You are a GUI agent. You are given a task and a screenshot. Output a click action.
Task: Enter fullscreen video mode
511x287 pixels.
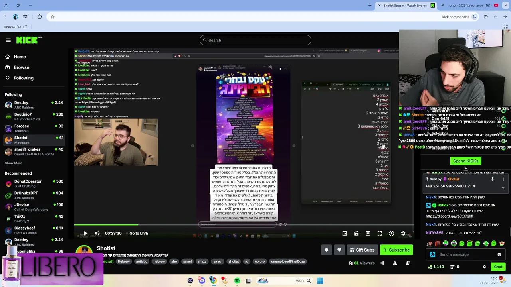tap(380, 233)
